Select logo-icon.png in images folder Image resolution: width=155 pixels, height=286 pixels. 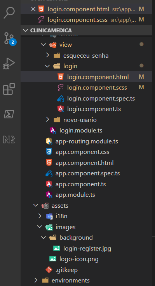pyautogui.click(x=79, y=259)
